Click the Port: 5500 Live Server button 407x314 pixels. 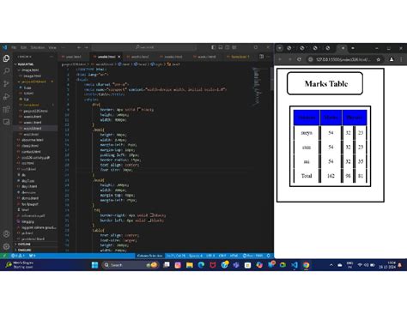click(x=252, y=256)
